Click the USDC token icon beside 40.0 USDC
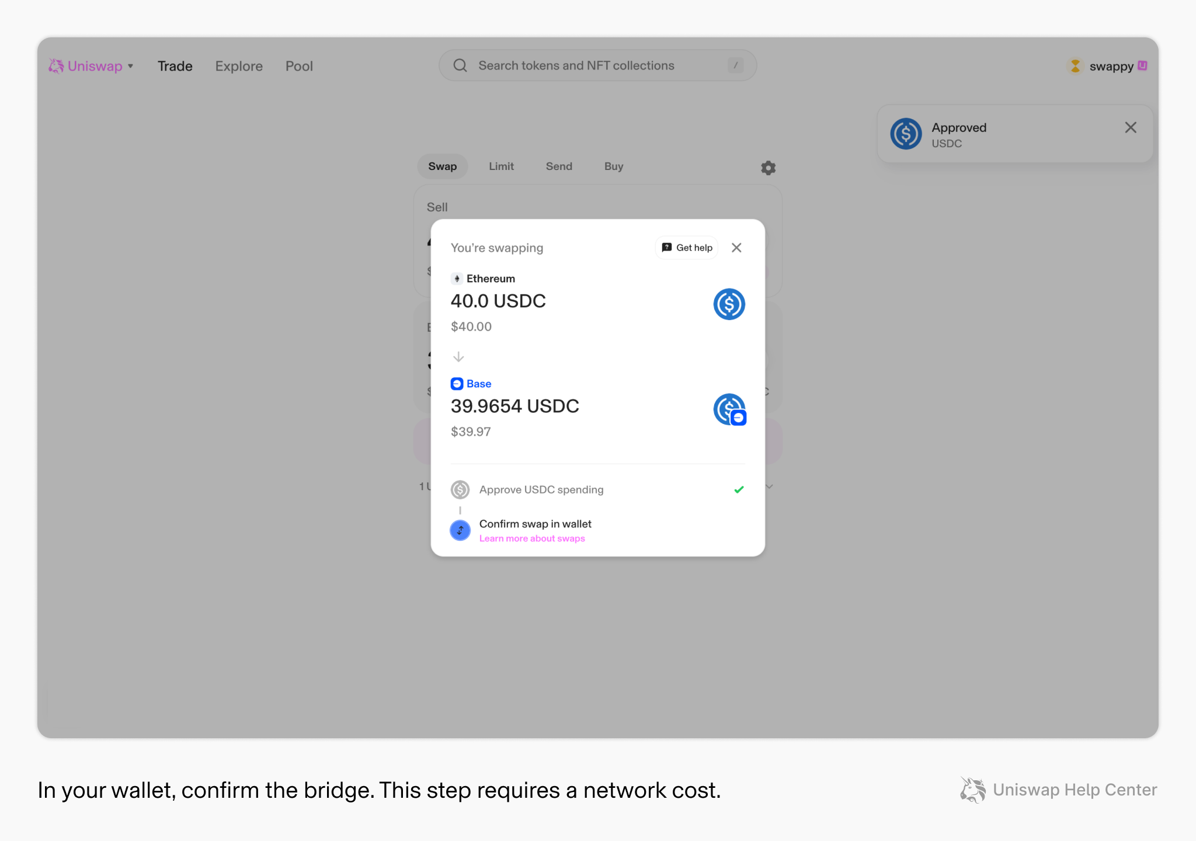This screenshot has height=841, width=1196. pos(729,304)
